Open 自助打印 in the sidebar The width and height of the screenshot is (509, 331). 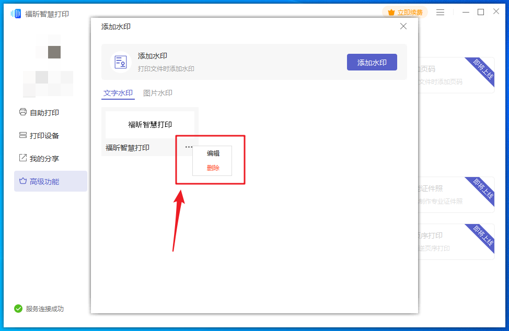click(x=44, y=112)
